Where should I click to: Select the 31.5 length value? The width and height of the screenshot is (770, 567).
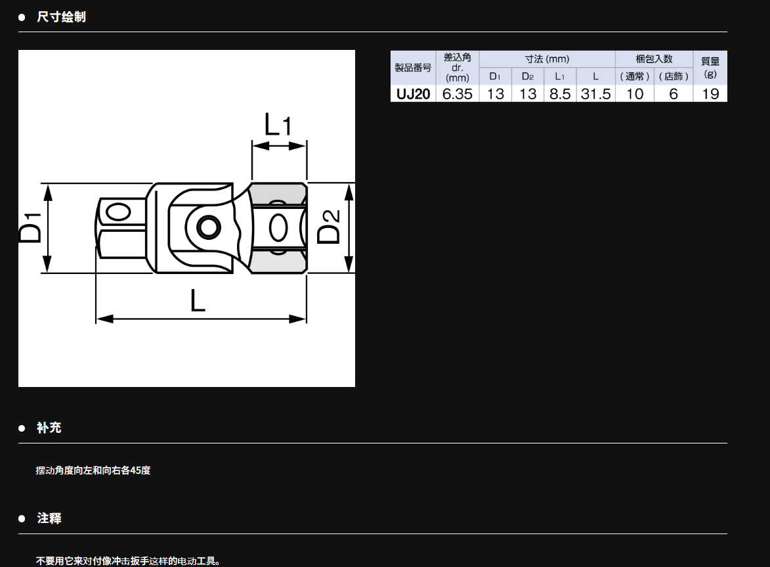pyautogui.click(x=595, y=94)
